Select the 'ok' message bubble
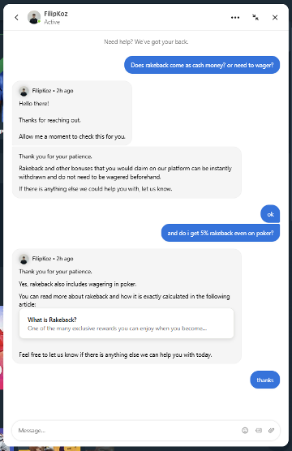 [x=270, y=214]
